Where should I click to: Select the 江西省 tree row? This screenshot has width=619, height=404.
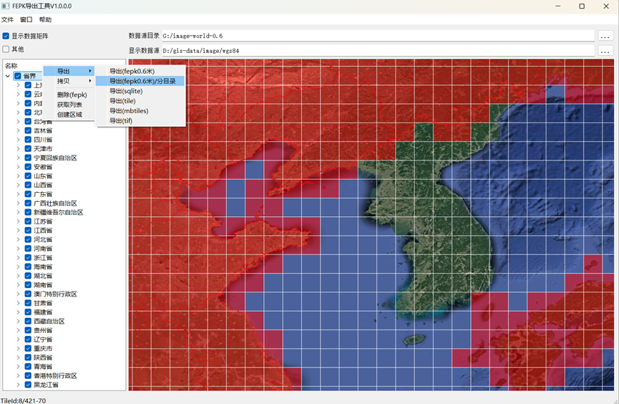click(43, 231)
